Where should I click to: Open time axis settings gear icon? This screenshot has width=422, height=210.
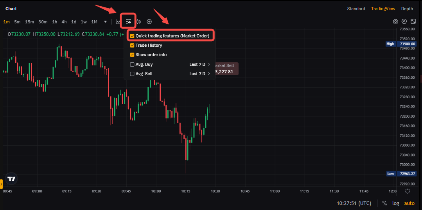pos(408,191)
